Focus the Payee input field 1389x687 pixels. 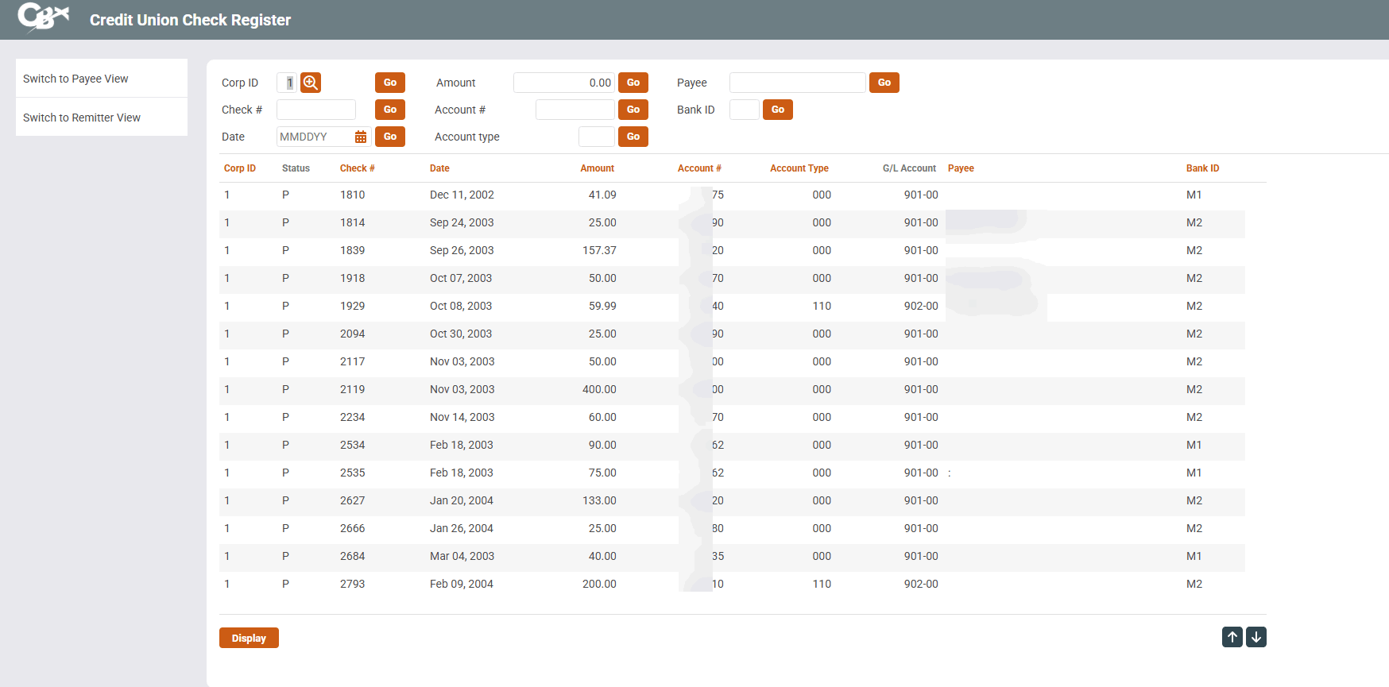pyautogui.click(x=798, y=83)
